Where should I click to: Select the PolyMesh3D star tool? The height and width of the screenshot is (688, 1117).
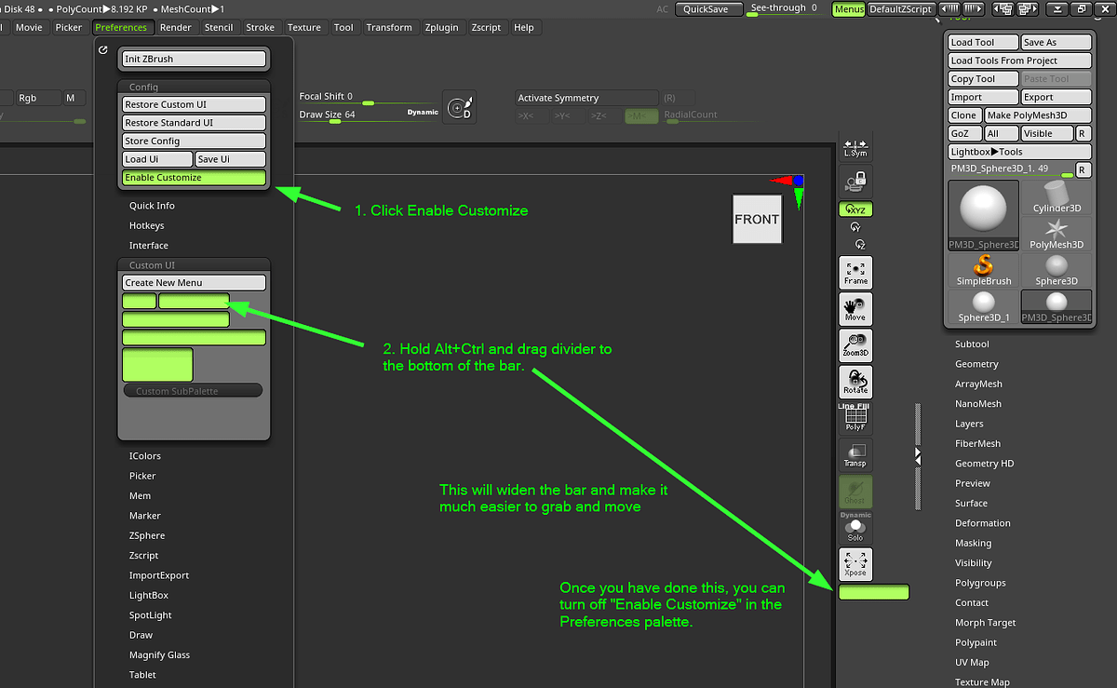1056,234
